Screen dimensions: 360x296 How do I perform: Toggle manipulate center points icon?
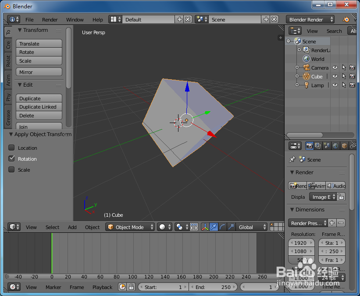click(194, 227)
